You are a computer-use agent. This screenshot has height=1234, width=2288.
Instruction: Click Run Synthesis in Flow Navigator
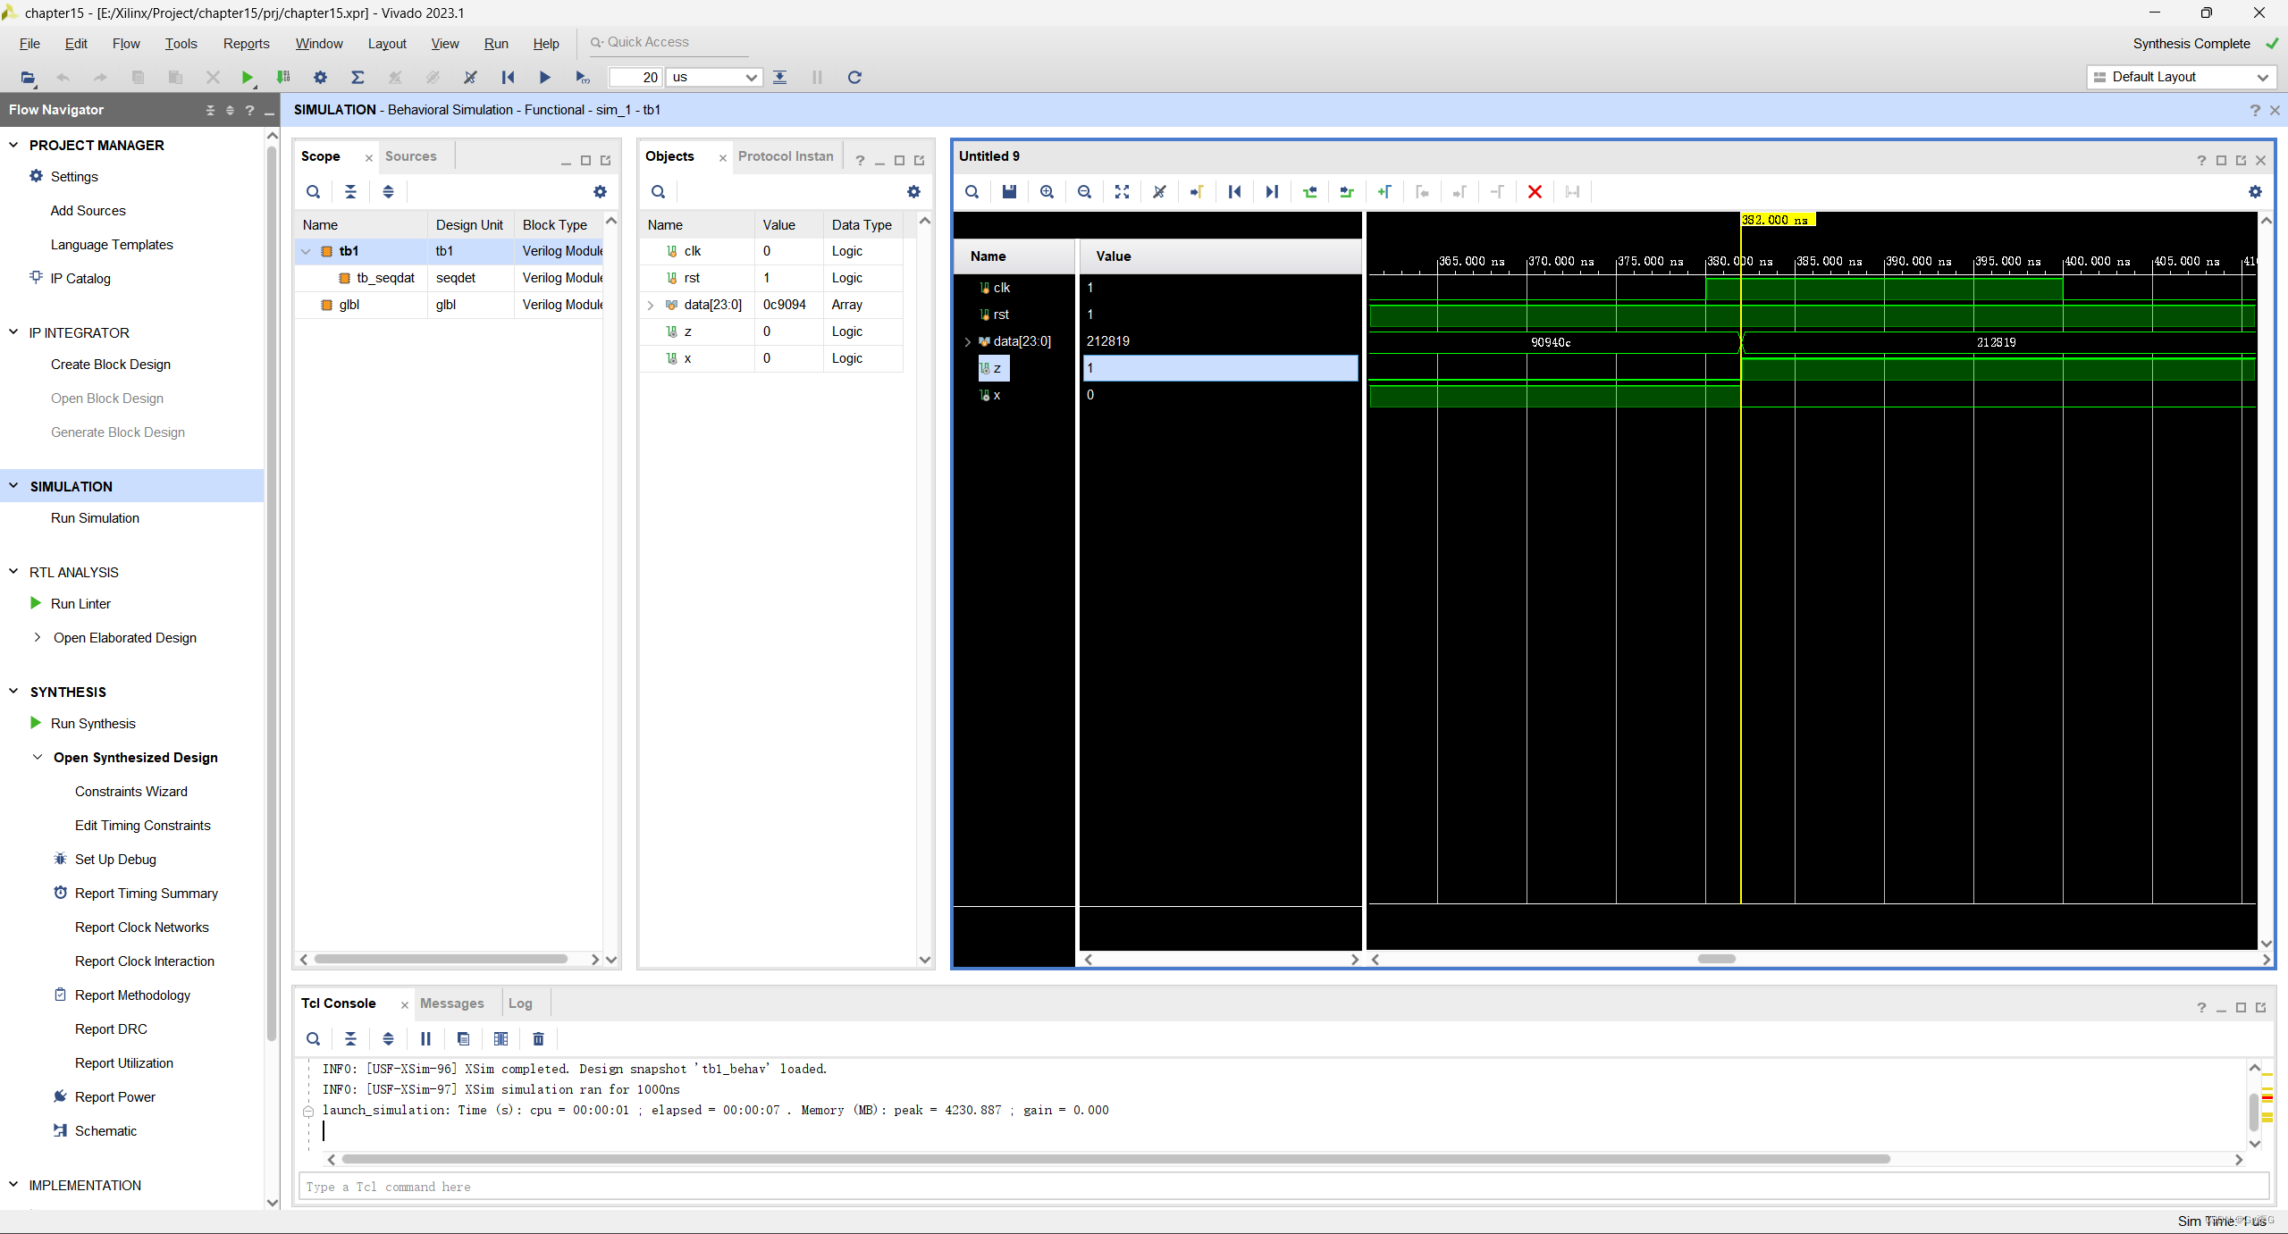pyautogui.click(x=93, y=724)
